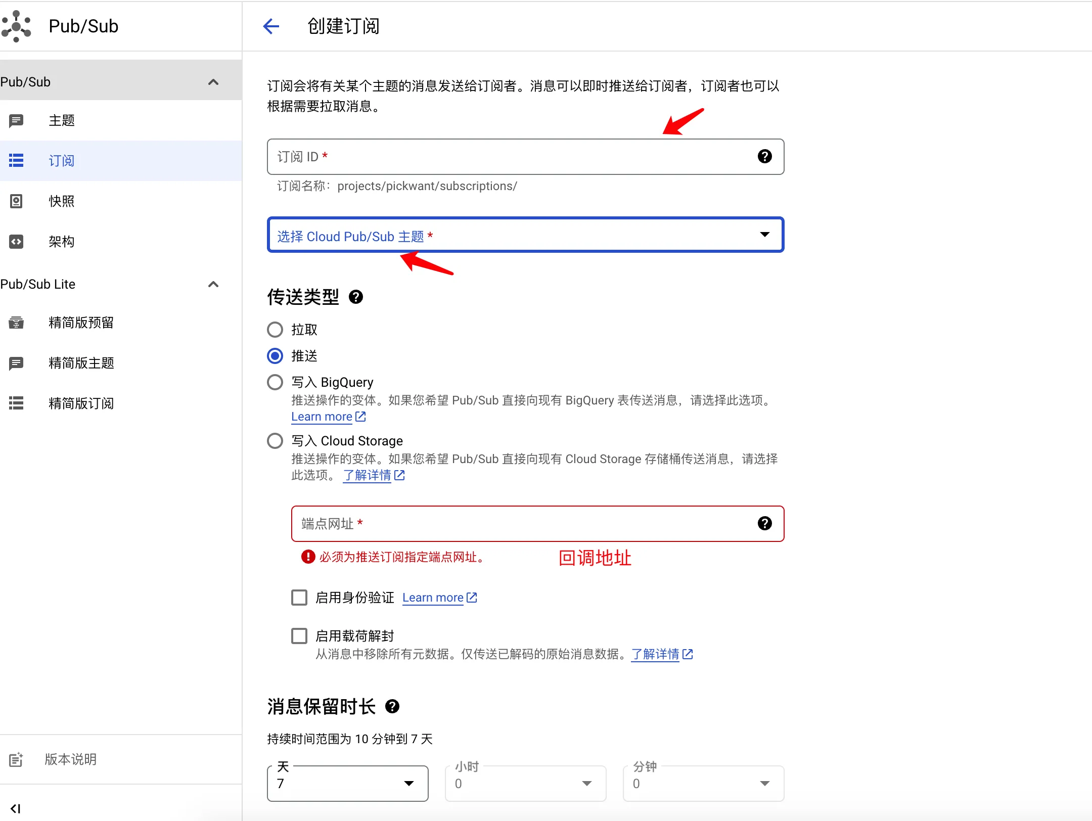Click the 主题 sidebar icon
This screenshot has width=1092, height=821.
point(16,121)
